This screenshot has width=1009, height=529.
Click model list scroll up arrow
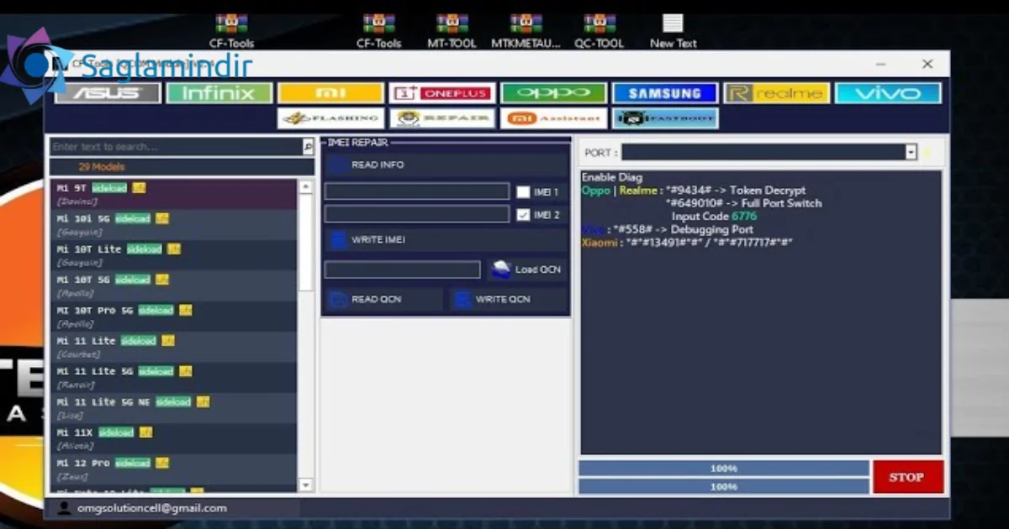[x=306, y=185]
